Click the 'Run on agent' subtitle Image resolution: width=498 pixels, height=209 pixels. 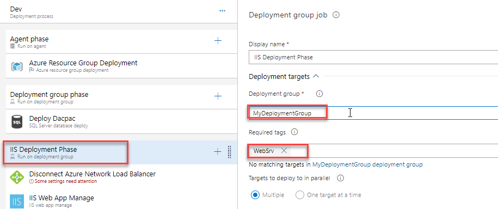pos(32,46)
